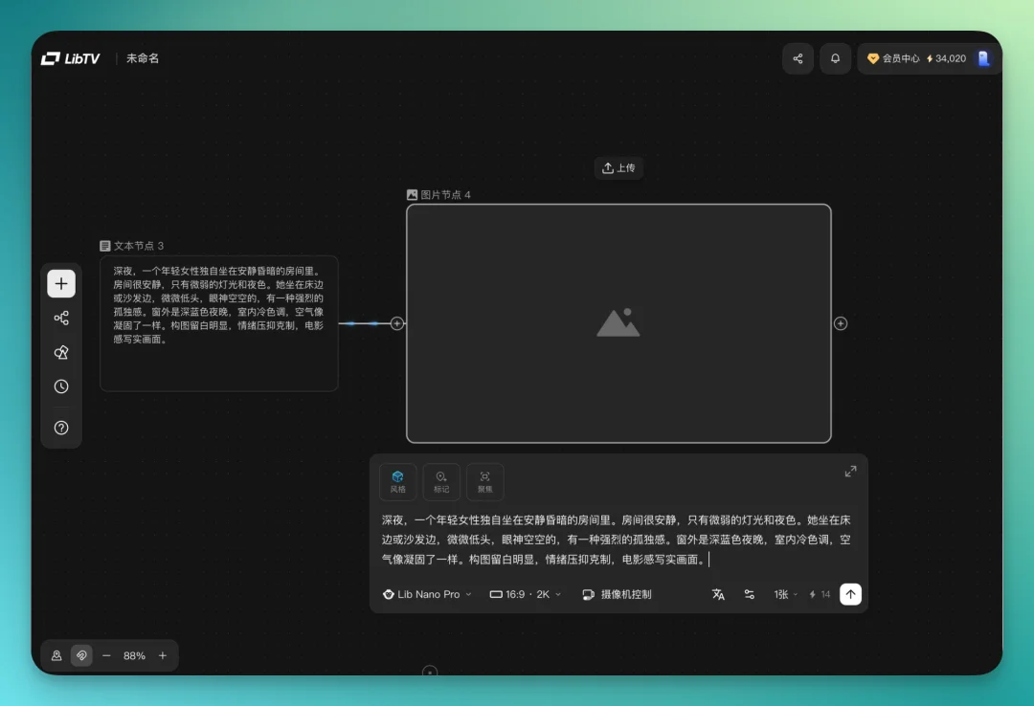Toggle the add-node plus button in sidebar
1034x706 pixels.
(61, 283)
